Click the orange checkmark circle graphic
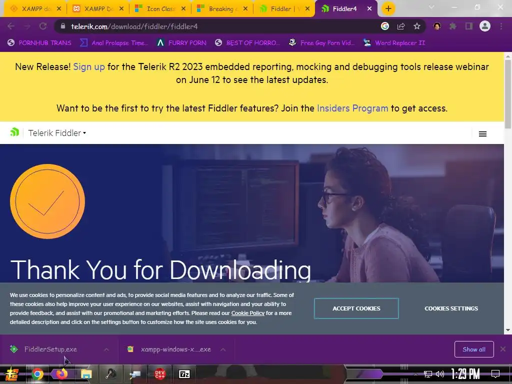The width and height of the screenshot is (512, 384). pyautogui.click(x=47, y=201)
